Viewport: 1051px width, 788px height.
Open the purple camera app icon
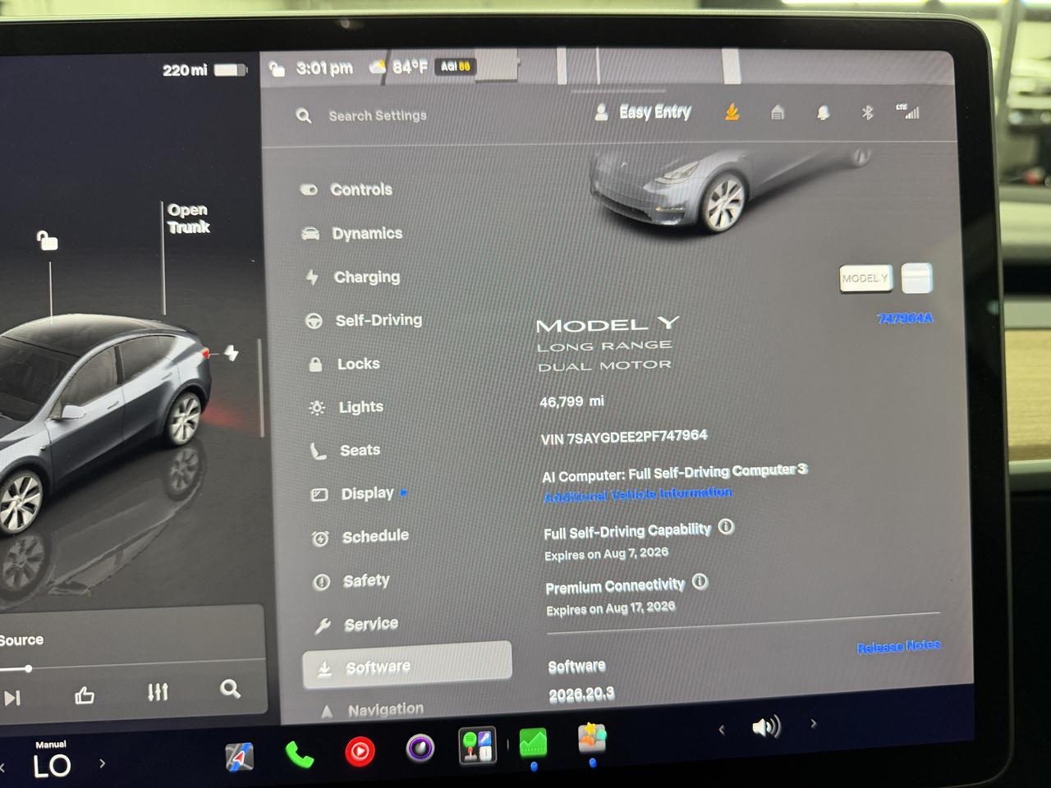click(x=420, y=748)
